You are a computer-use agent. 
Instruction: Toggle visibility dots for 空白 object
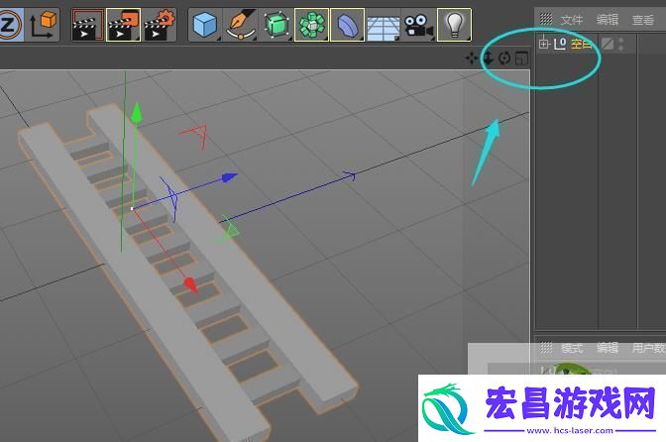(621, 44)
